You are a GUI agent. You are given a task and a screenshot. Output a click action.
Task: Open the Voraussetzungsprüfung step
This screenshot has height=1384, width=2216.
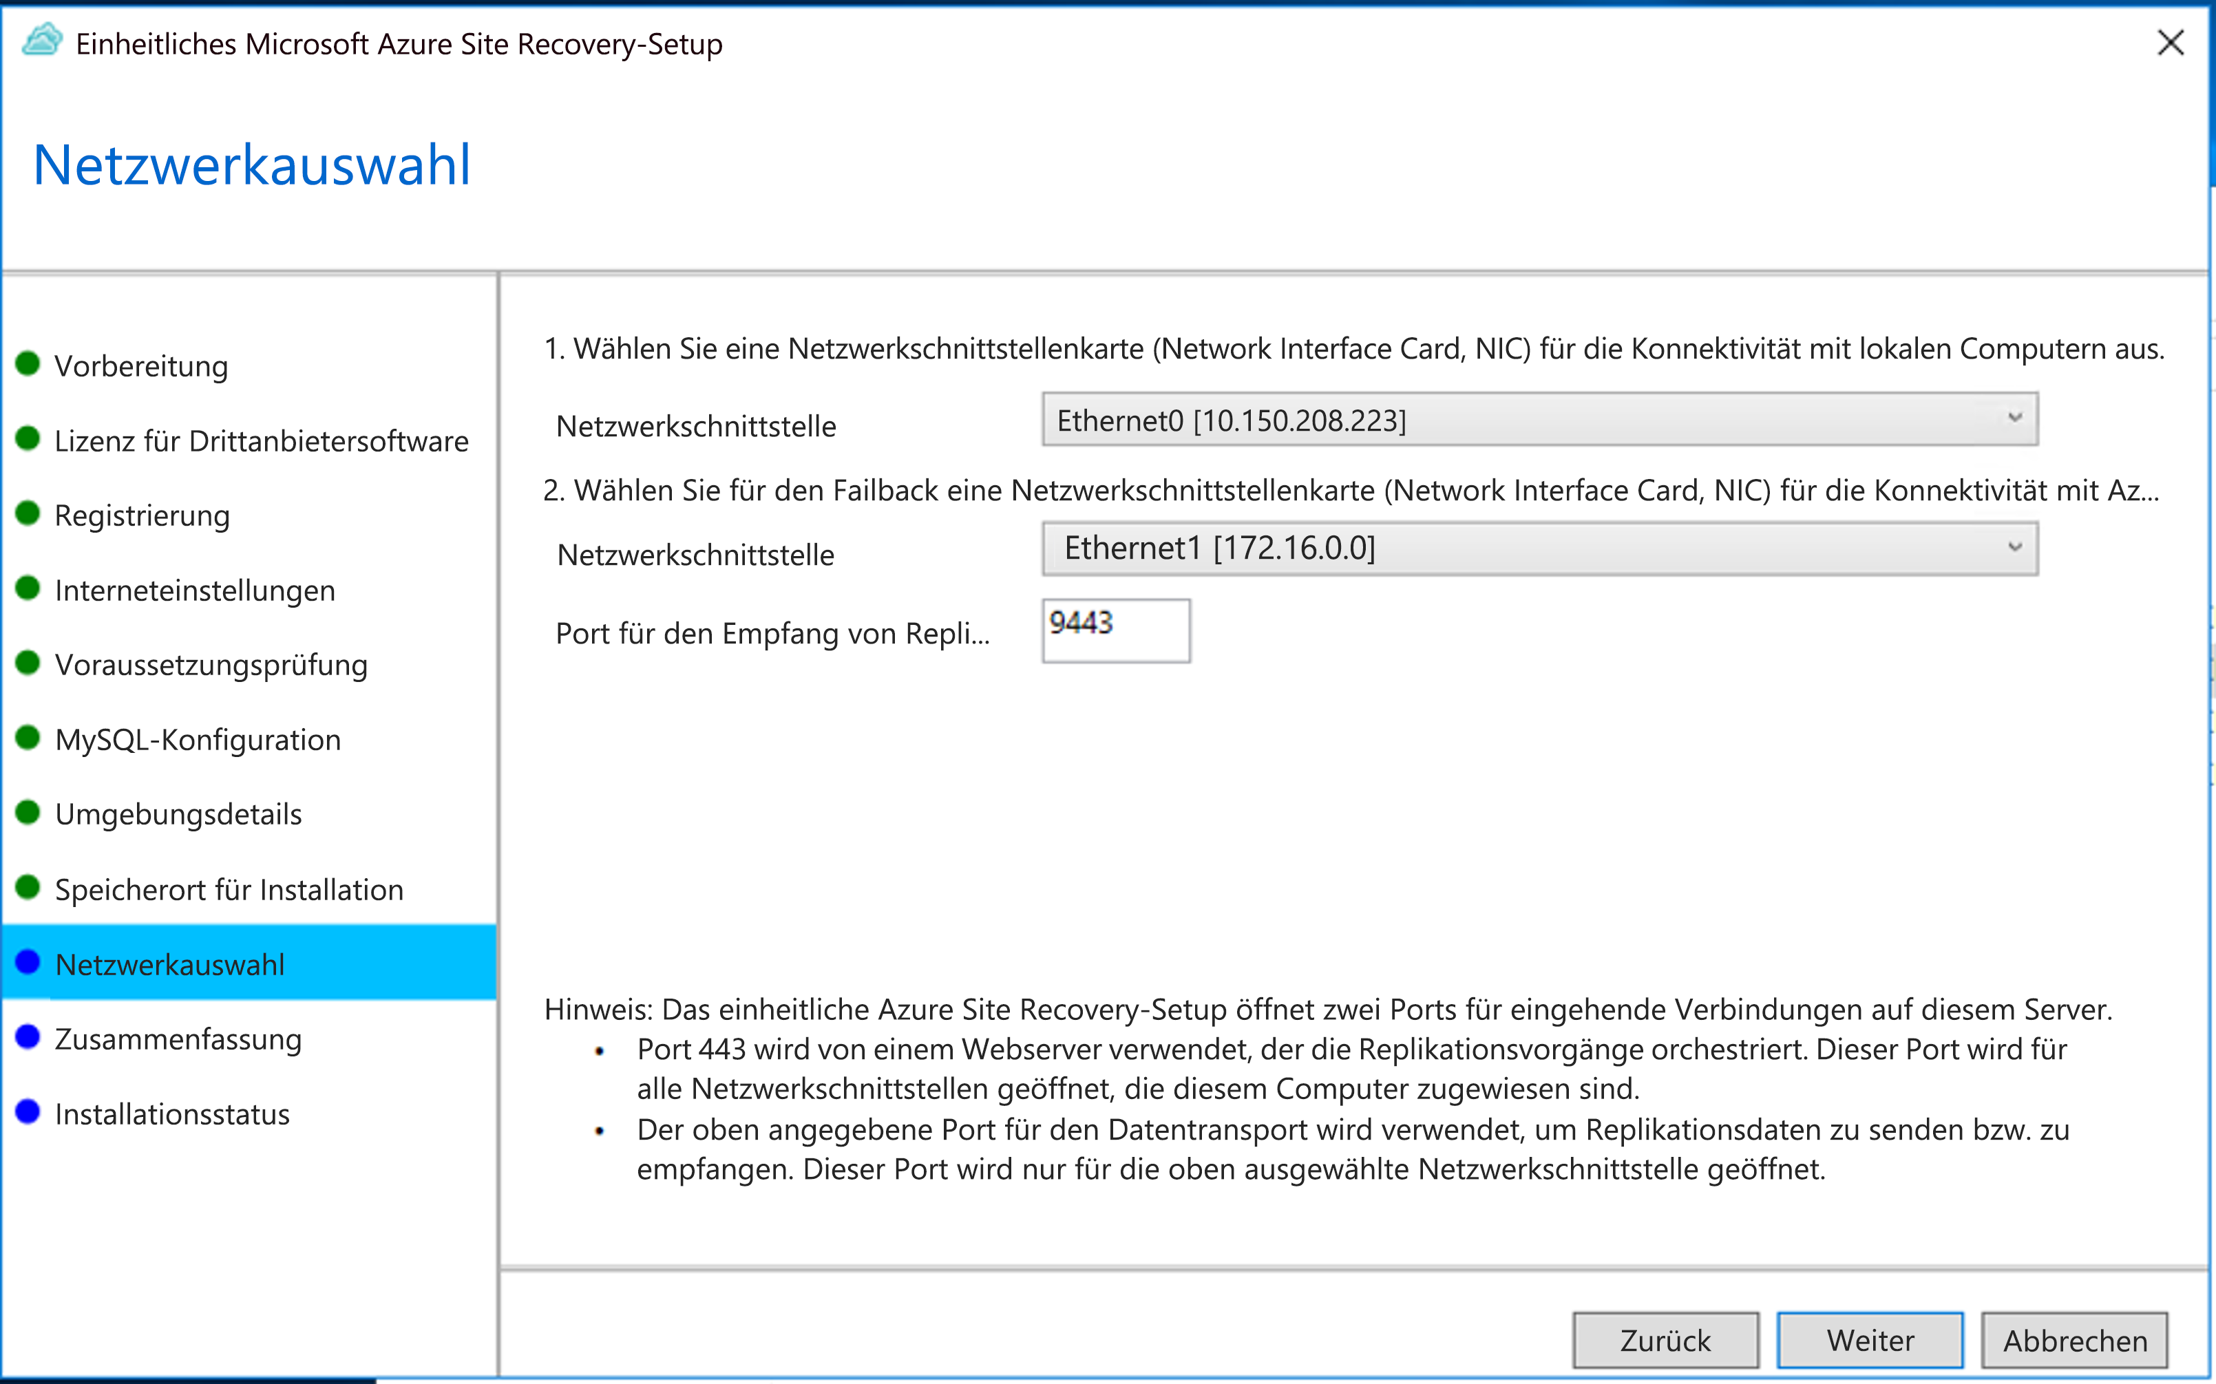point(211,665)
